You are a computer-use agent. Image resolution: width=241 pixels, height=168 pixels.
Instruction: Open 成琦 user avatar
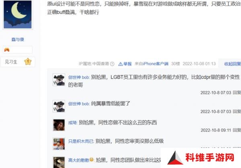point(59,125)
